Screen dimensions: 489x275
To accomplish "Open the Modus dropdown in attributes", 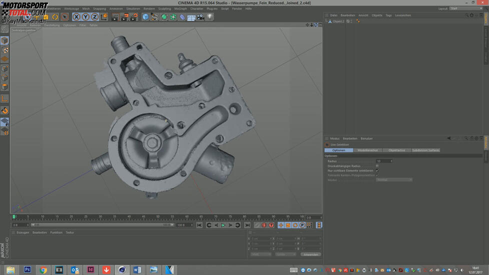I will pyautogui.click(x=394, y=180).
